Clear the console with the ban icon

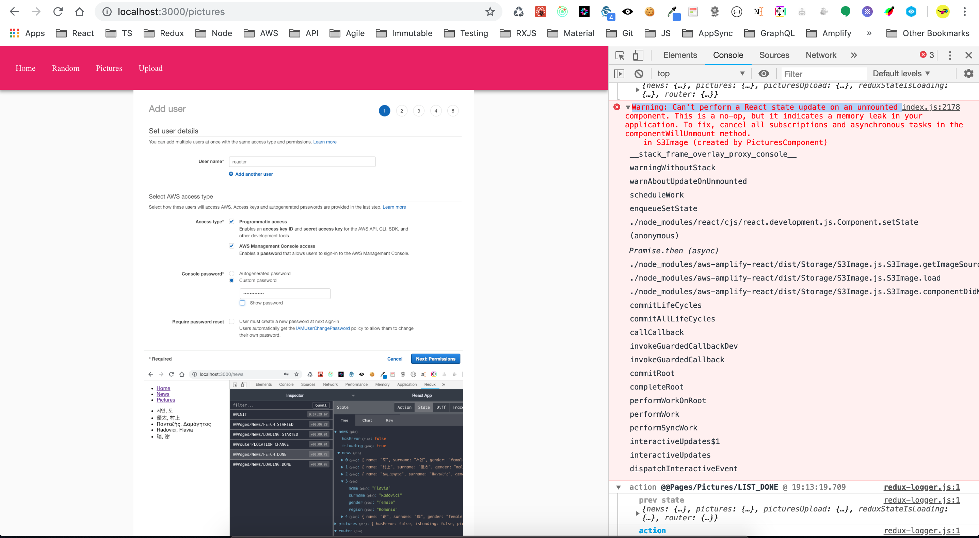point(639,74)
